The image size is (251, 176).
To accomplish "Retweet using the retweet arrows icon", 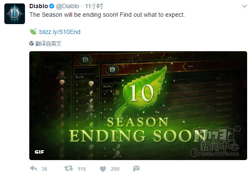I will tap(69, 169).
